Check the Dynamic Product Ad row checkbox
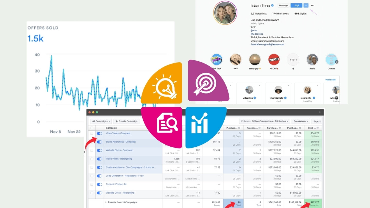Image resolution: width=370 pixels, height=208 pixels. [92, 184]
